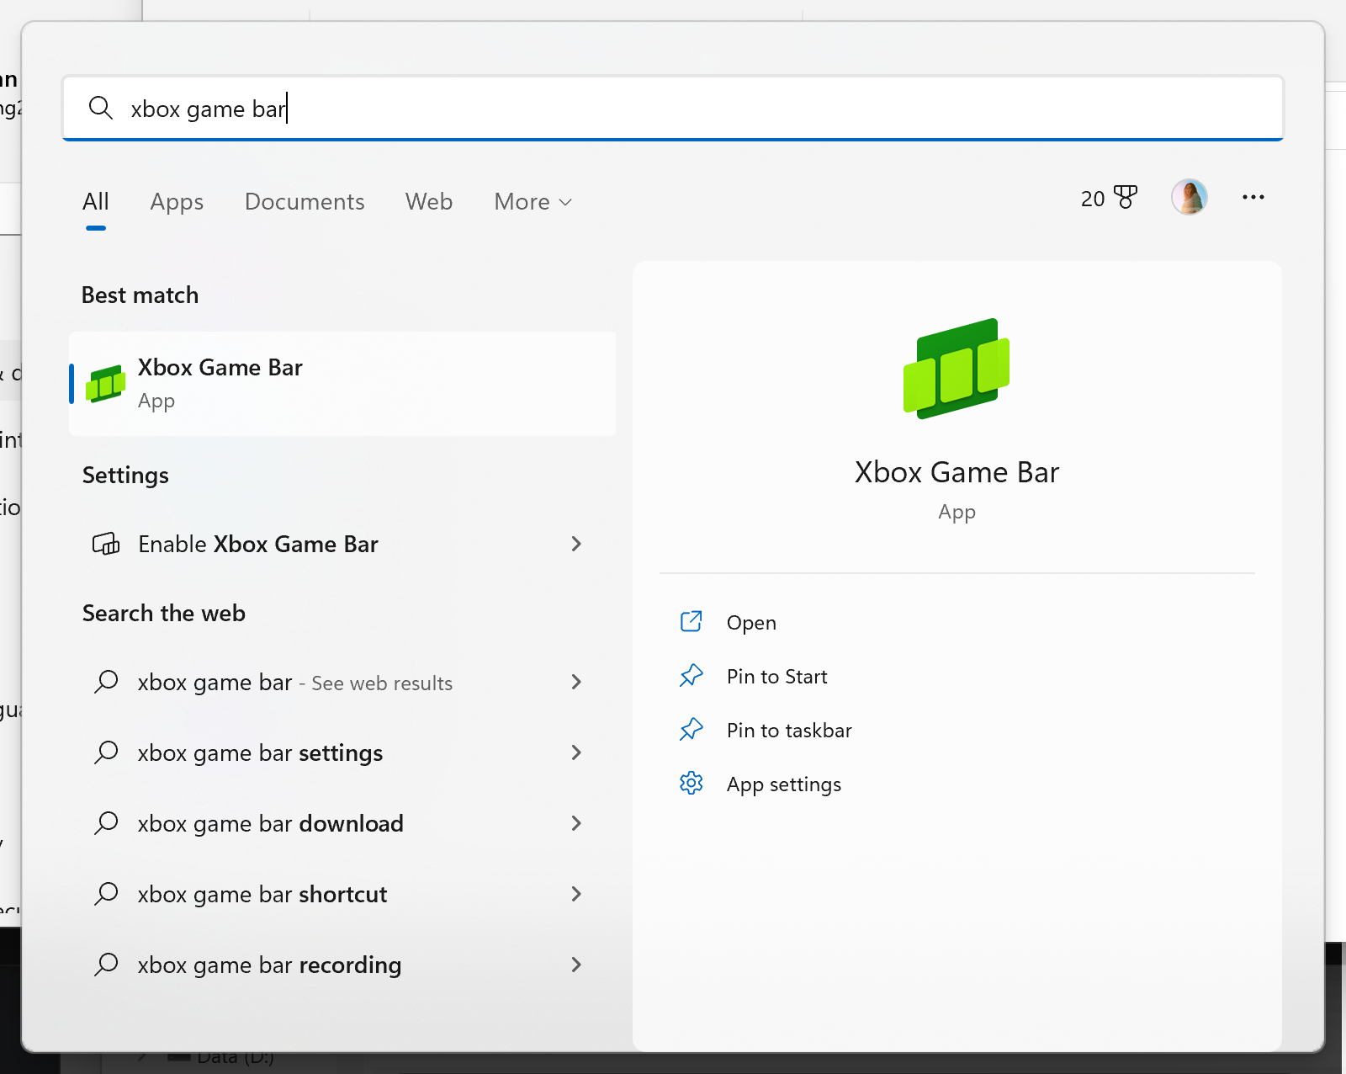Click the large Xbox Game Bar logo in preview
The height and width of the screenshot is (1074, 1346).
click(957, 369)
